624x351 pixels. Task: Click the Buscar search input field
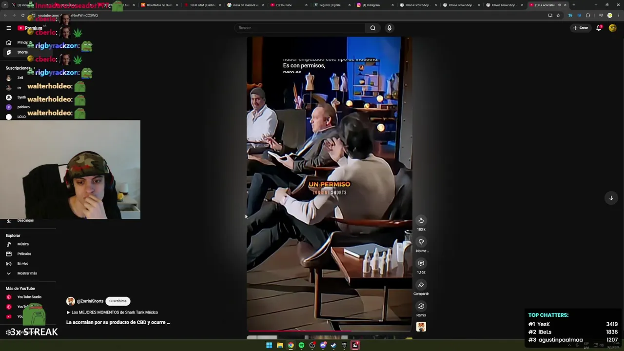[300, 28]
